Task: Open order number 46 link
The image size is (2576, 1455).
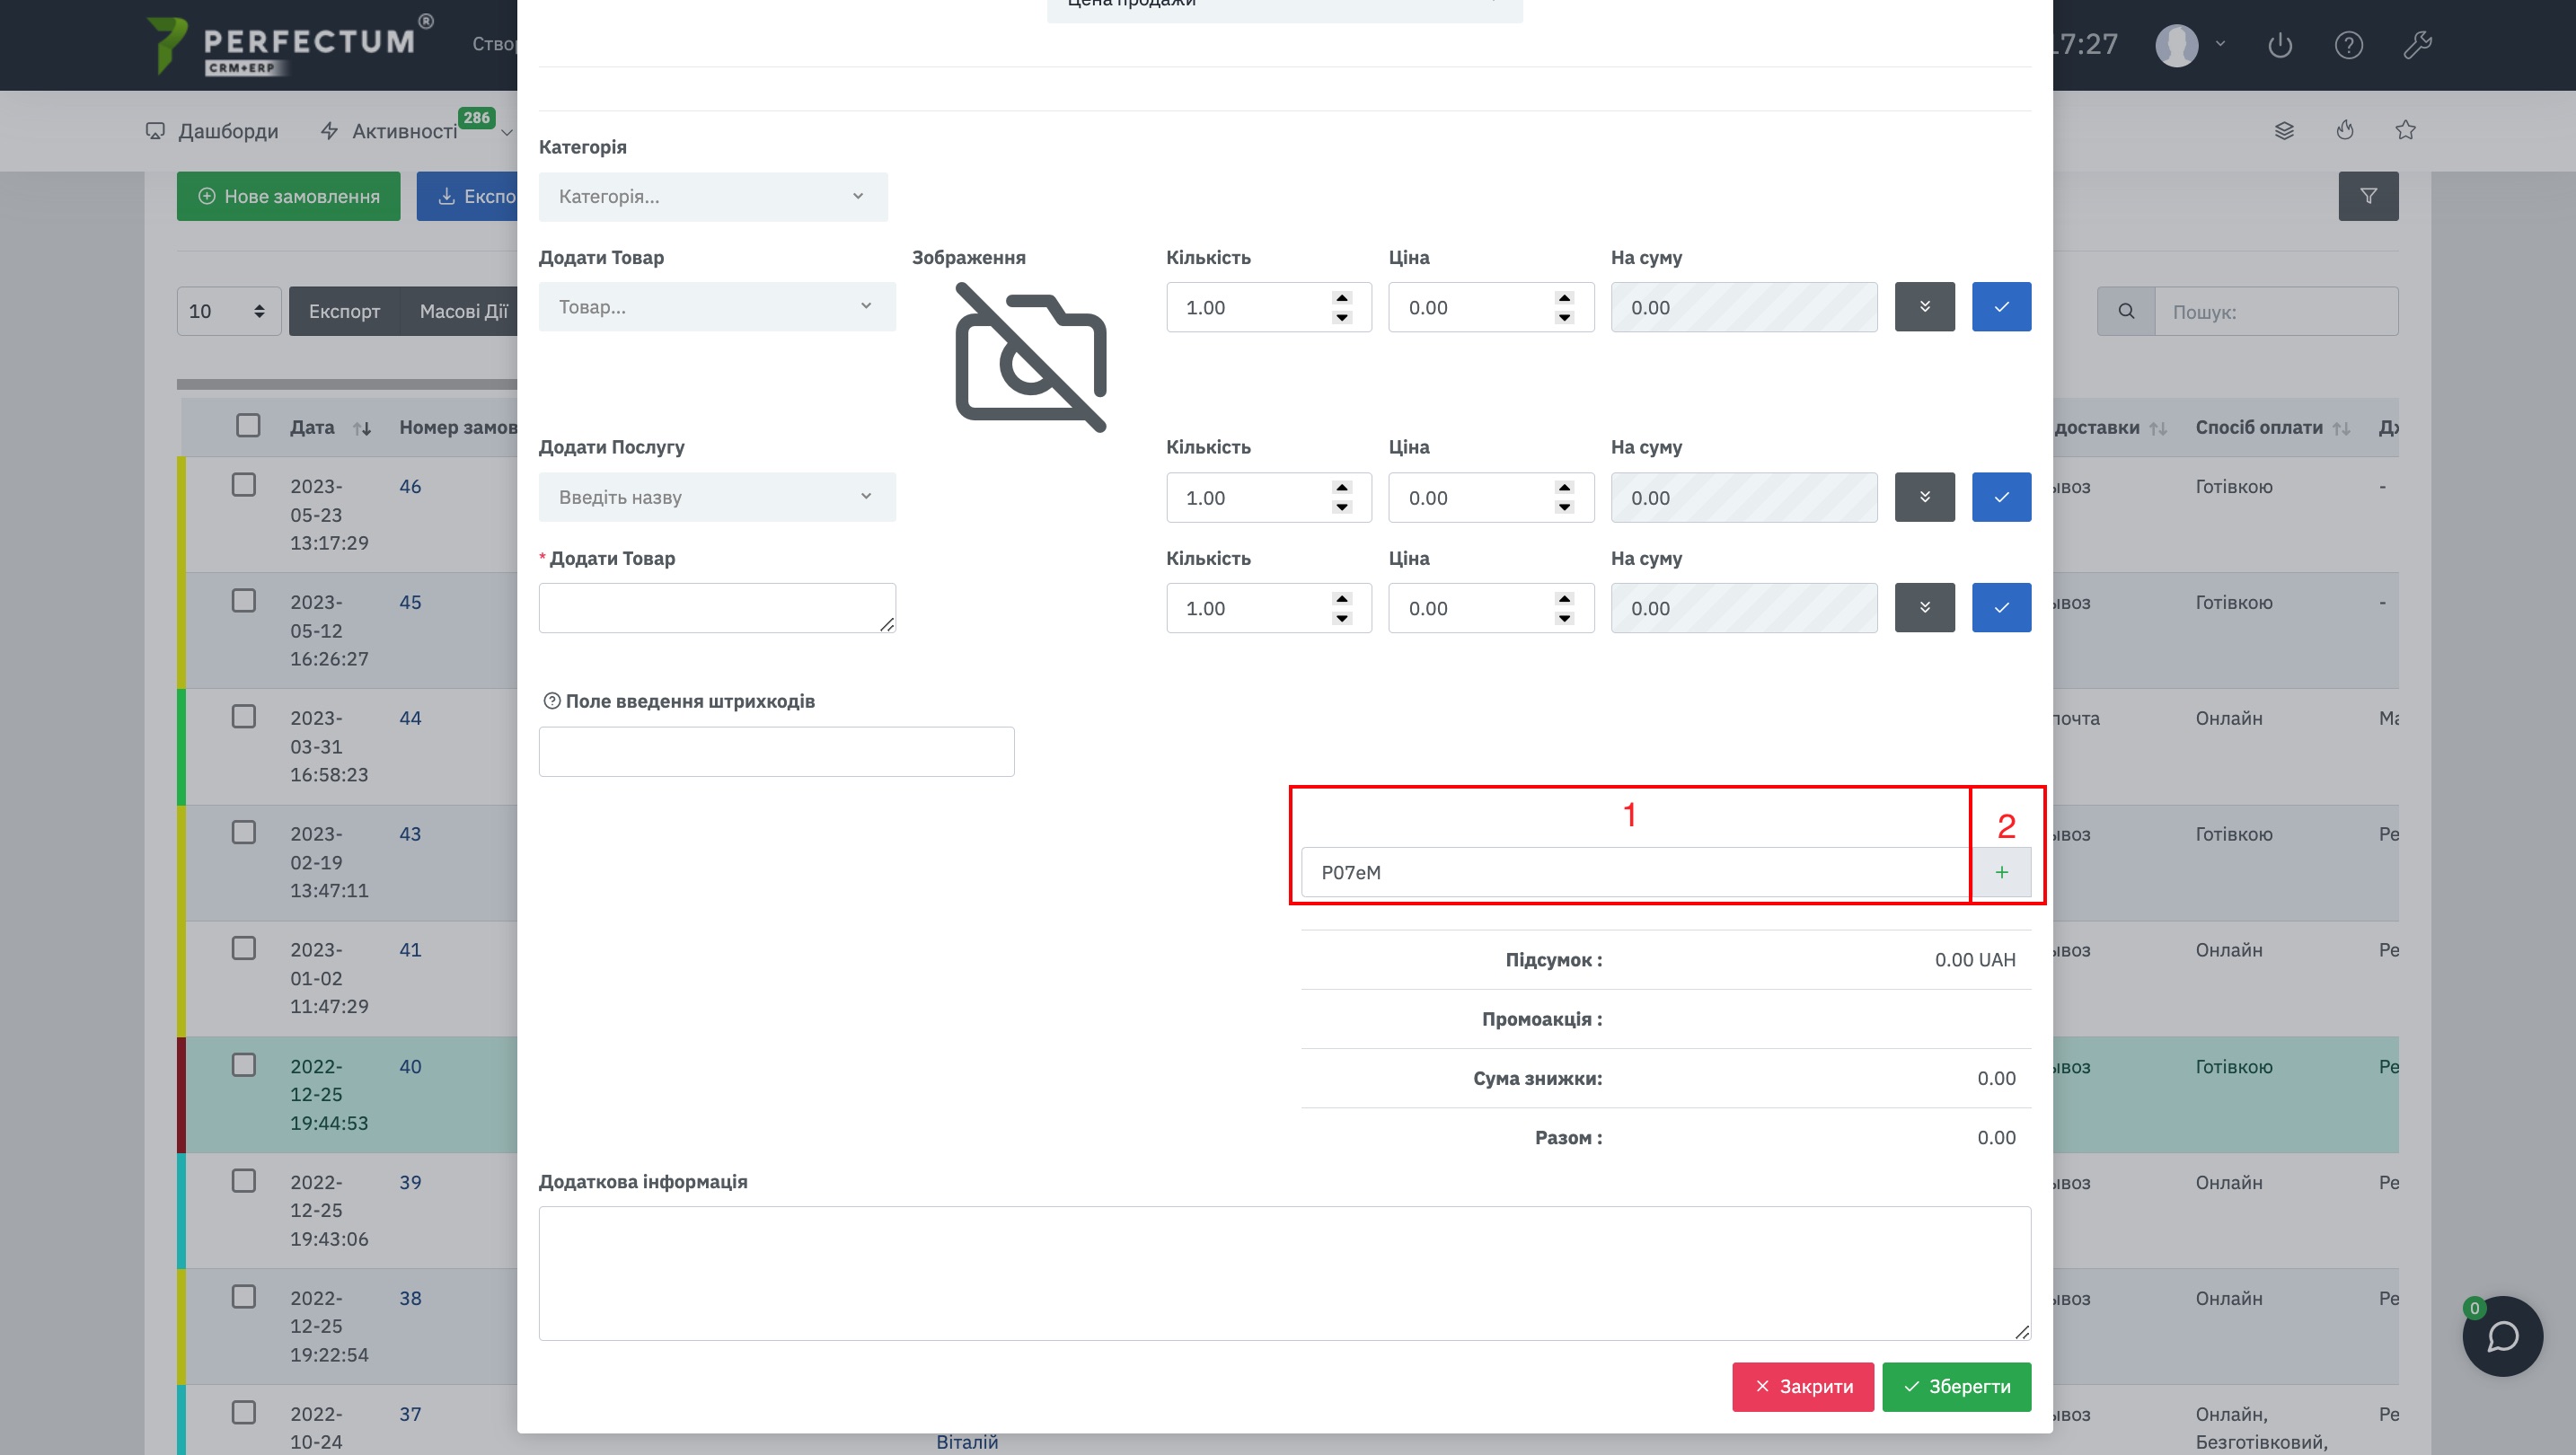Action: pos(410,486)
